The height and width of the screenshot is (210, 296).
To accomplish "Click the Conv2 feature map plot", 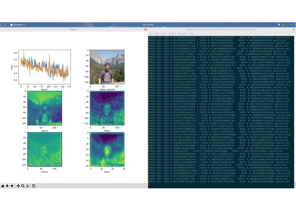I will pyautogui.click(x=45, y=149).
